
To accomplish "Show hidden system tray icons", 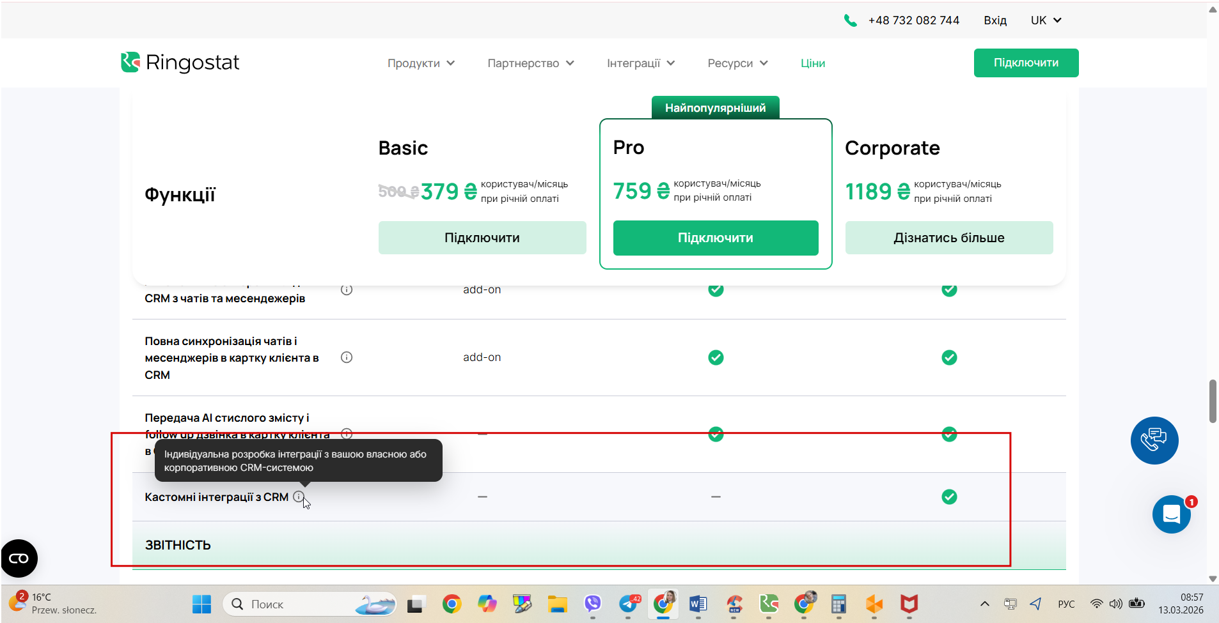I will coord(985,604).
